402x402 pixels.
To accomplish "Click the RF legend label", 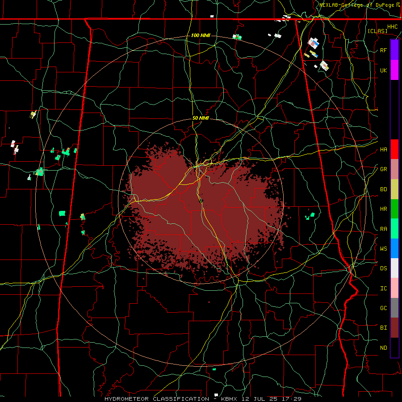I will (383, 50).
